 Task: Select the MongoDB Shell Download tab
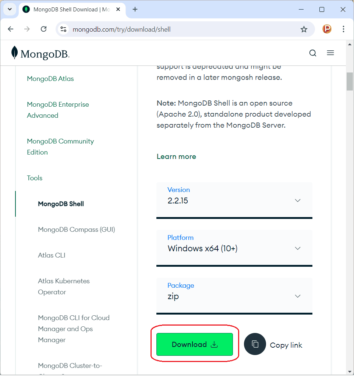[x=72, y=10]
